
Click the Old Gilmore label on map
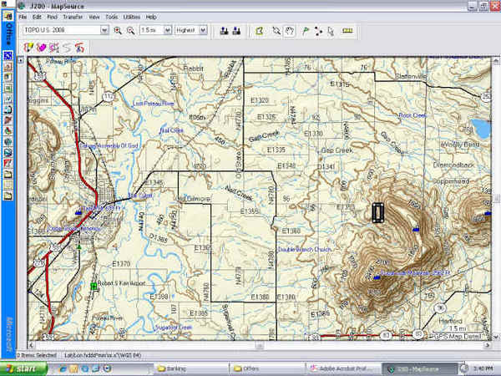pos(194,199)
